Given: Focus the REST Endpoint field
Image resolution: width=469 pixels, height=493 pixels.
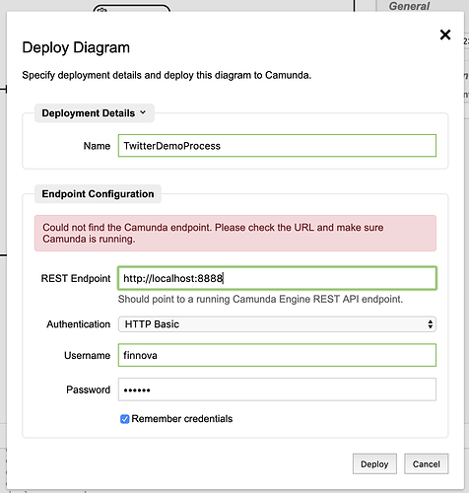Looking at the screenshot, I should (277, 278).
